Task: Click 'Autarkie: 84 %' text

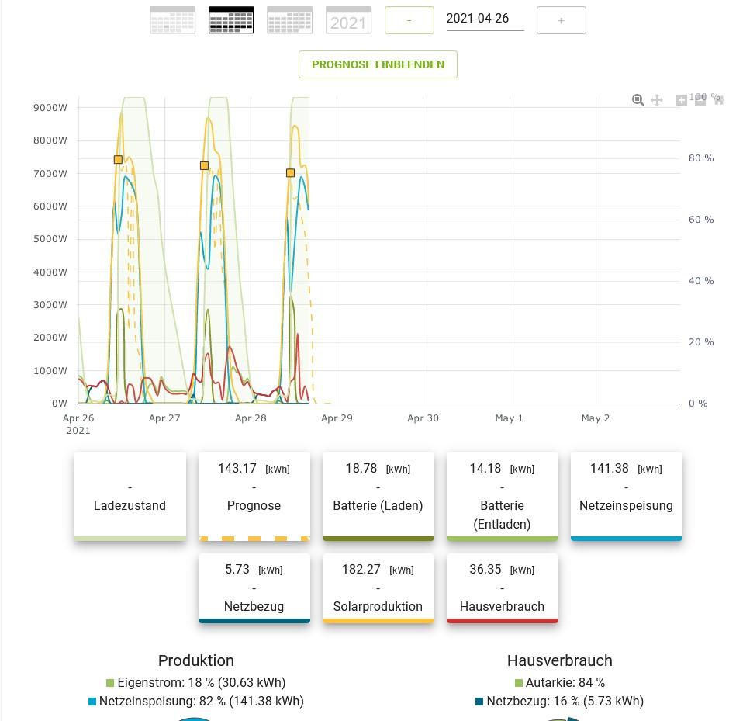Action: click(x=565, y=682)
